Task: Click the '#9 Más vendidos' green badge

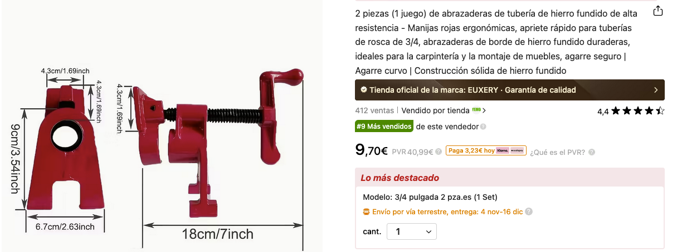Action: point(384,127)
